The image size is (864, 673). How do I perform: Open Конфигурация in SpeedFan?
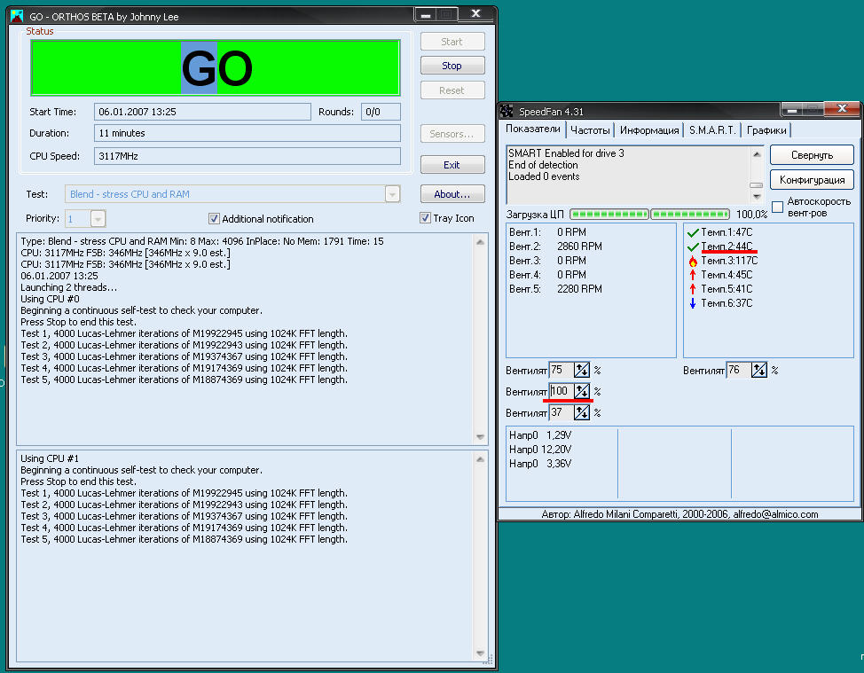coord(812,180)
